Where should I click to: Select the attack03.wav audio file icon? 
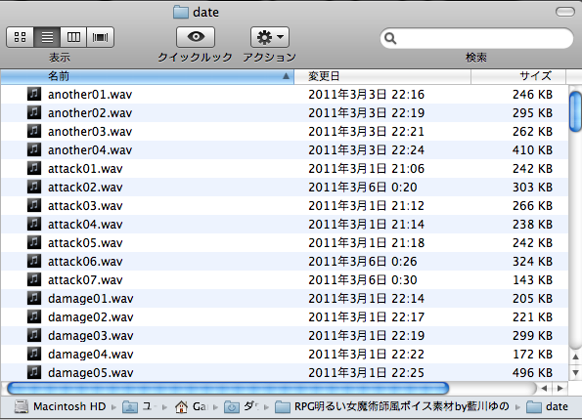(x=34, y=205)
